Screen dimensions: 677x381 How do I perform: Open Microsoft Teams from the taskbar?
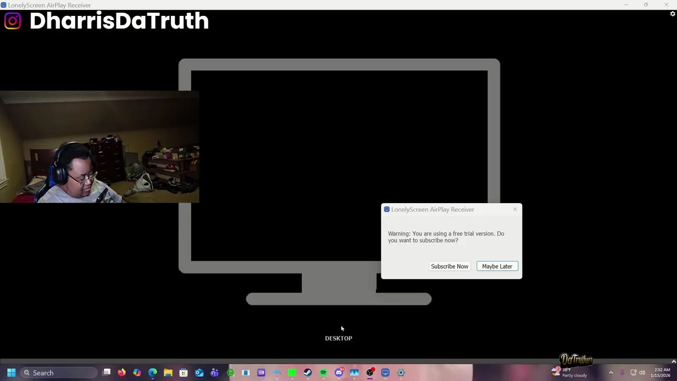(214, 373)
